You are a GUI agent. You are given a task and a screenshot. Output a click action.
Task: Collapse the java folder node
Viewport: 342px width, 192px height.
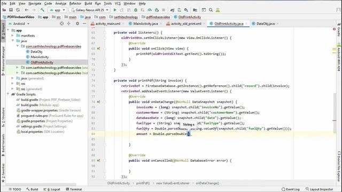pos(13,41)
